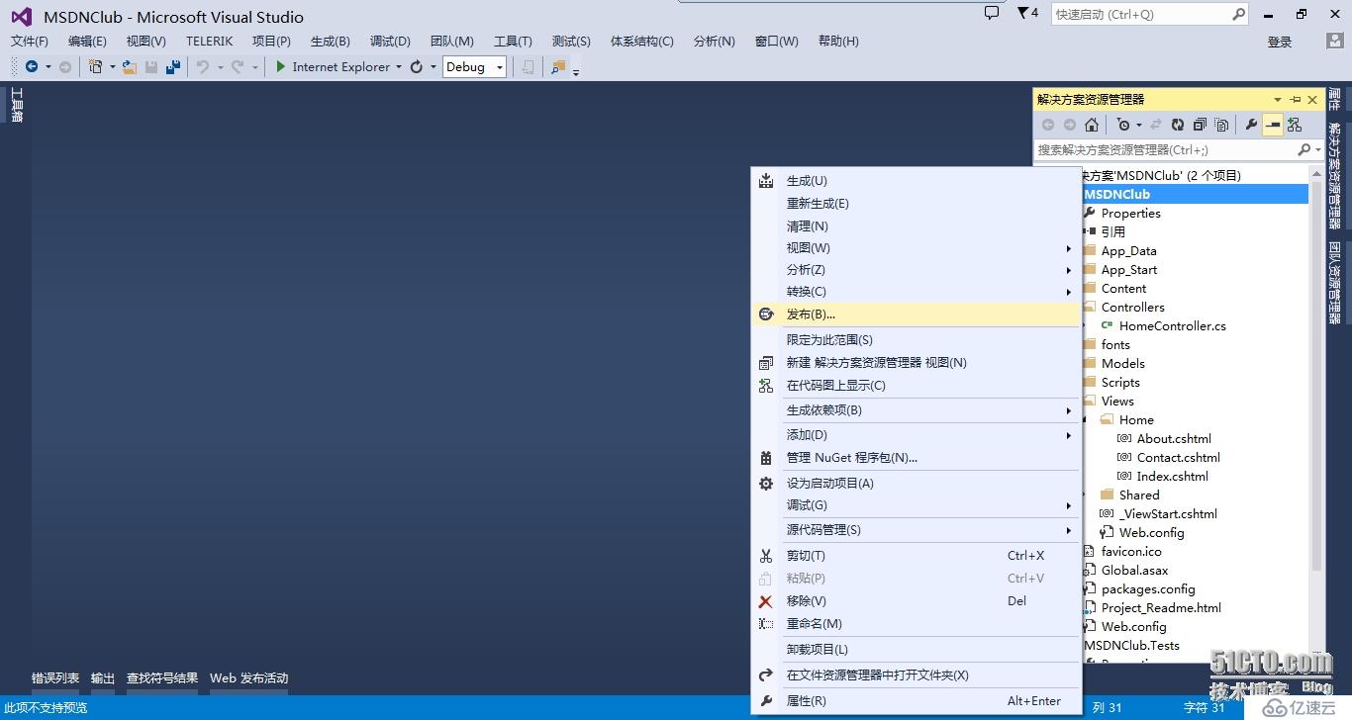Open the 工具箱 side tab
This screenshot has height=720, width=1352.
point(16,105)
